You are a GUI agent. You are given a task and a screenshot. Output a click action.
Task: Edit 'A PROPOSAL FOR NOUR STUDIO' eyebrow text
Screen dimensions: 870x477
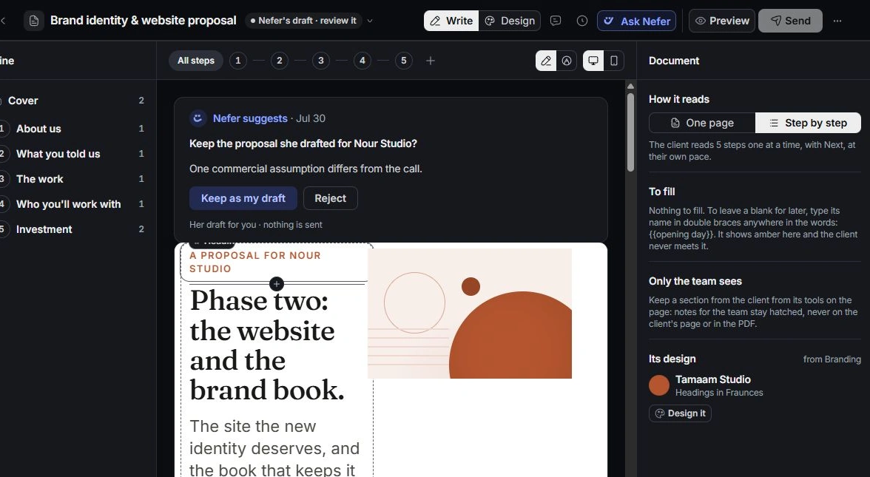click(255, 262)
